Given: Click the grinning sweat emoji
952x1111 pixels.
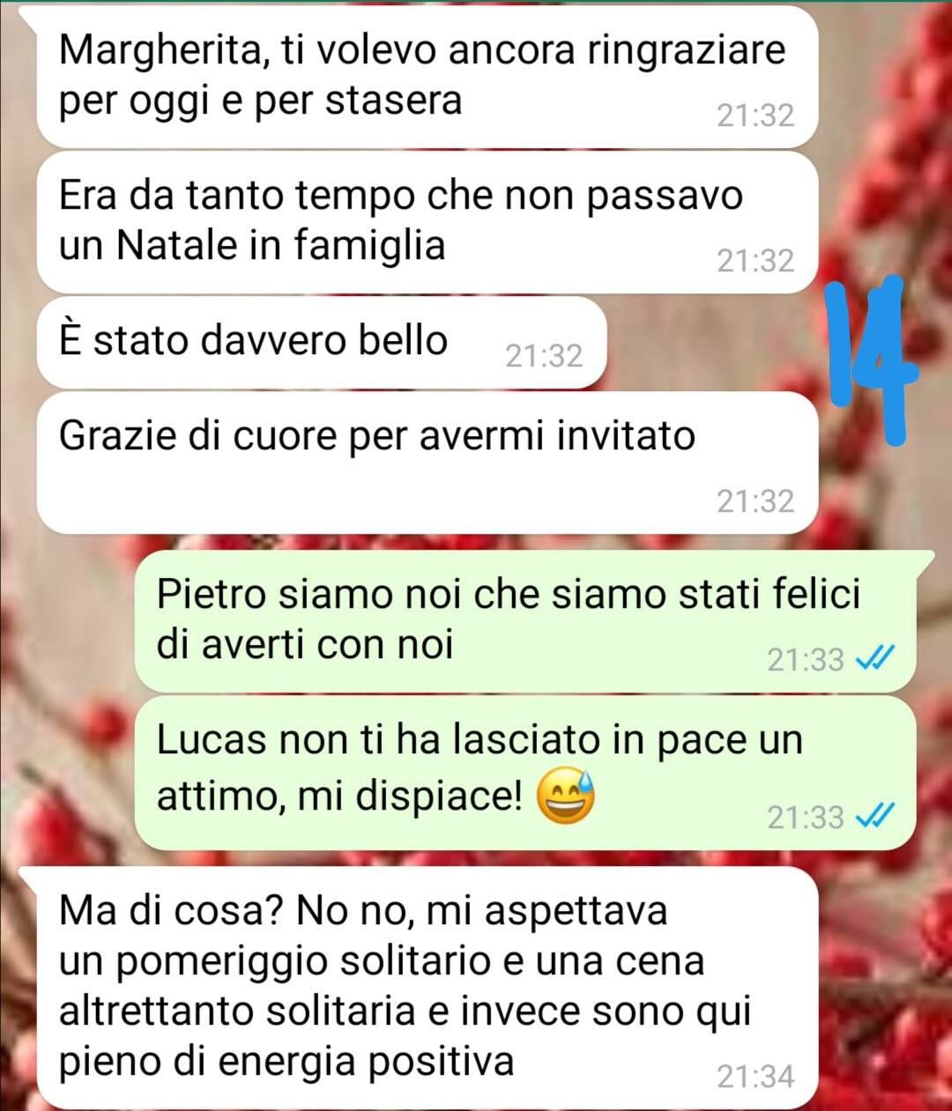Looking at the screenshot, I should pos(565,796).
